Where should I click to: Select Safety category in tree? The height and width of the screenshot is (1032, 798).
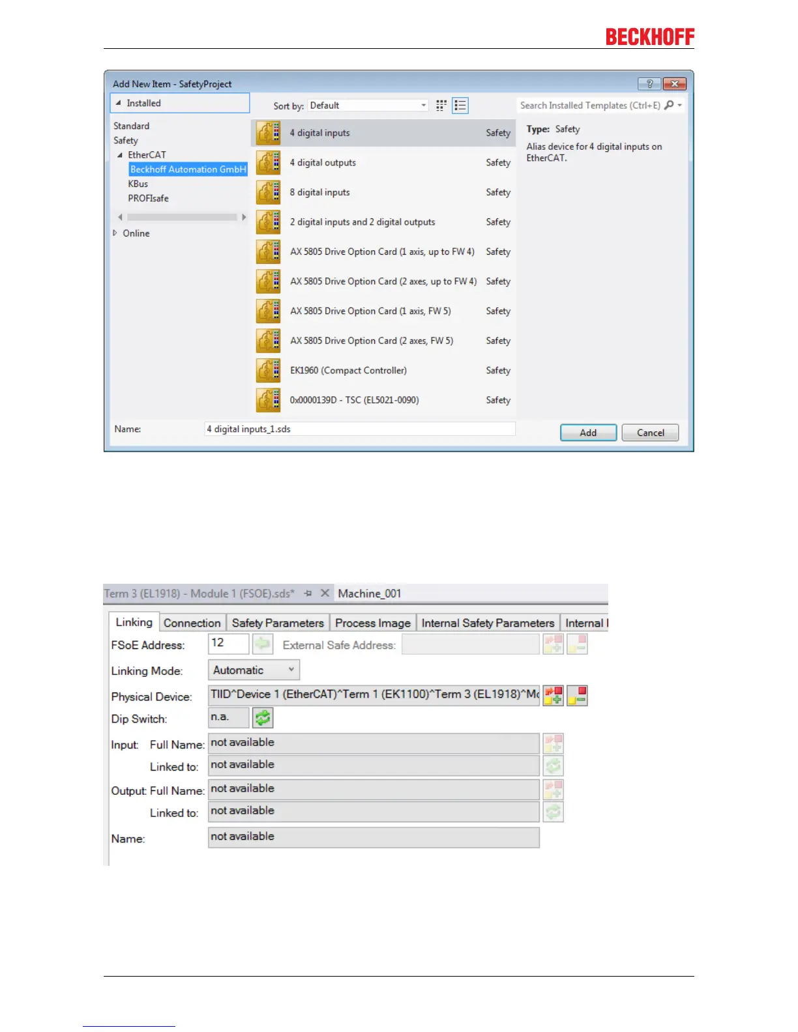[126, 141]
